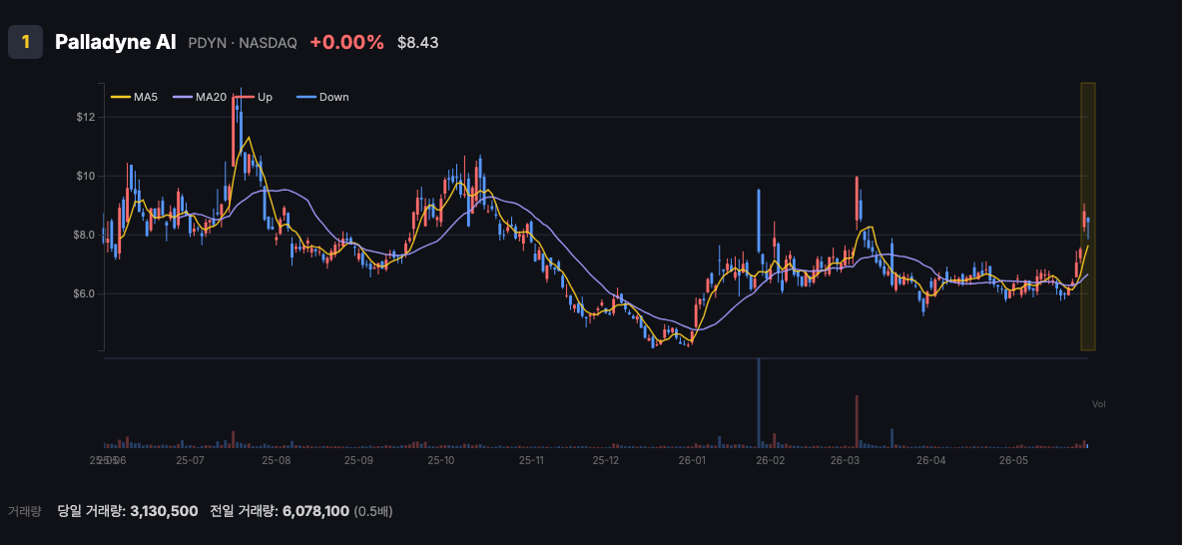1182x545 pixels.
Task: Toggle the Up candle legend entry
Action: click(x=254, y=97)
